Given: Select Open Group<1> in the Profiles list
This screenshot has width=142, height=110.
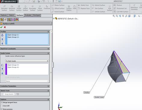Looking at the screenshot, I should tap(13, 35).
